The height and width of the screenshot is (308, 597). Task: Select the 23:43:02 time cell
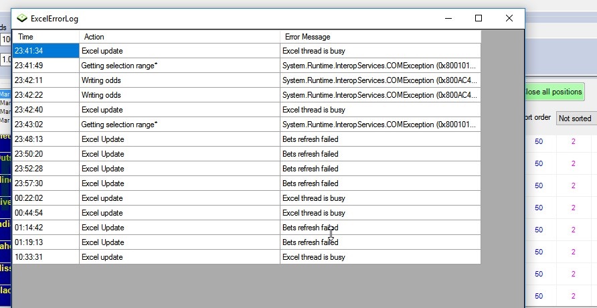pyautogui.click(x=46, y=125)
